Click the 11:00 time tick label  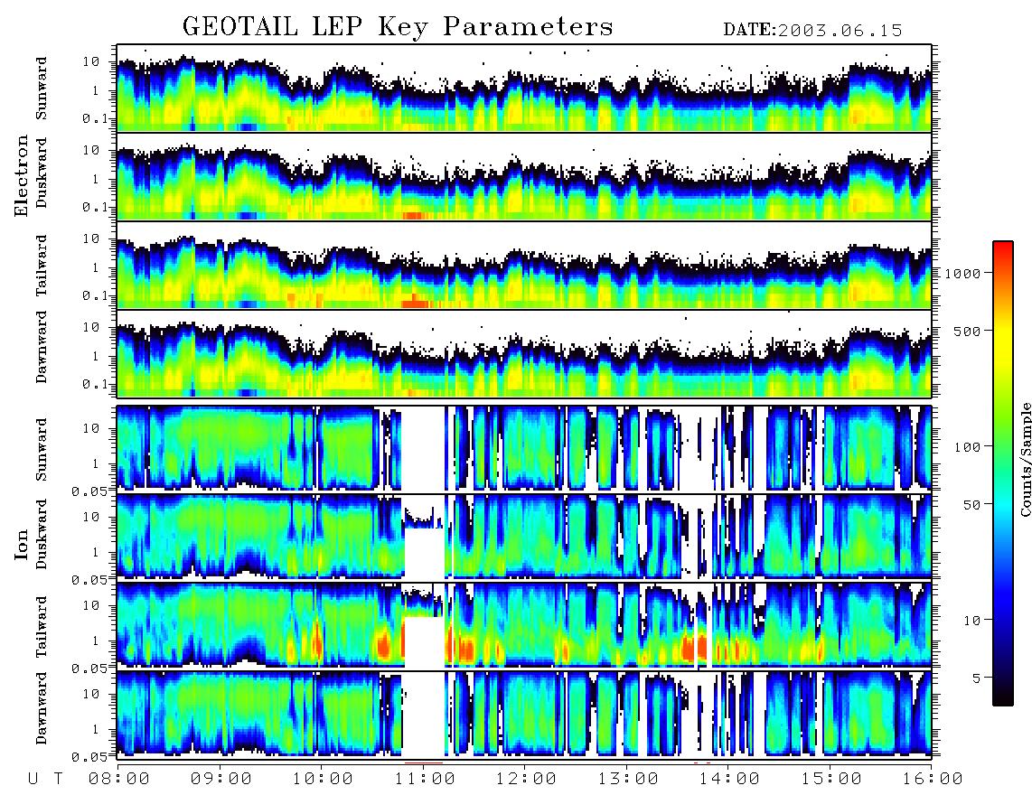pyautogui.click(x=424, y=779)
